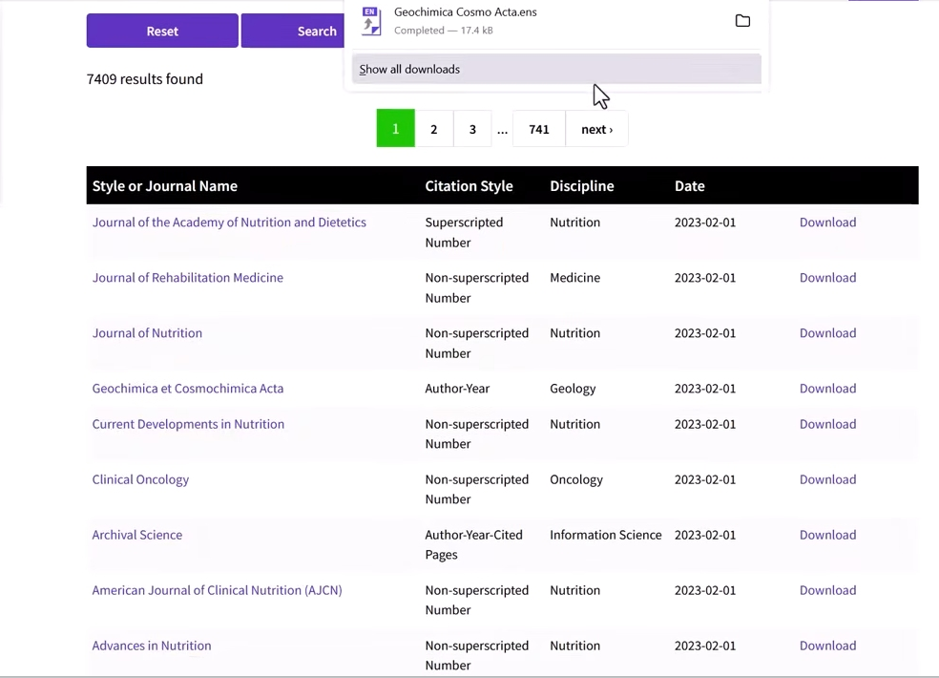Screen dimensions: 939x678
Task: Click the next page link
Action: pos(596,129)
